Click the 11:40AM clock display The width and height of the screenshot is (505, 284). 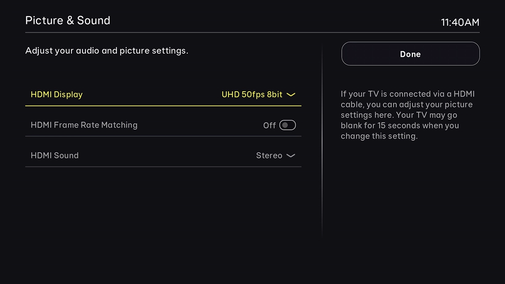(461, 22)
